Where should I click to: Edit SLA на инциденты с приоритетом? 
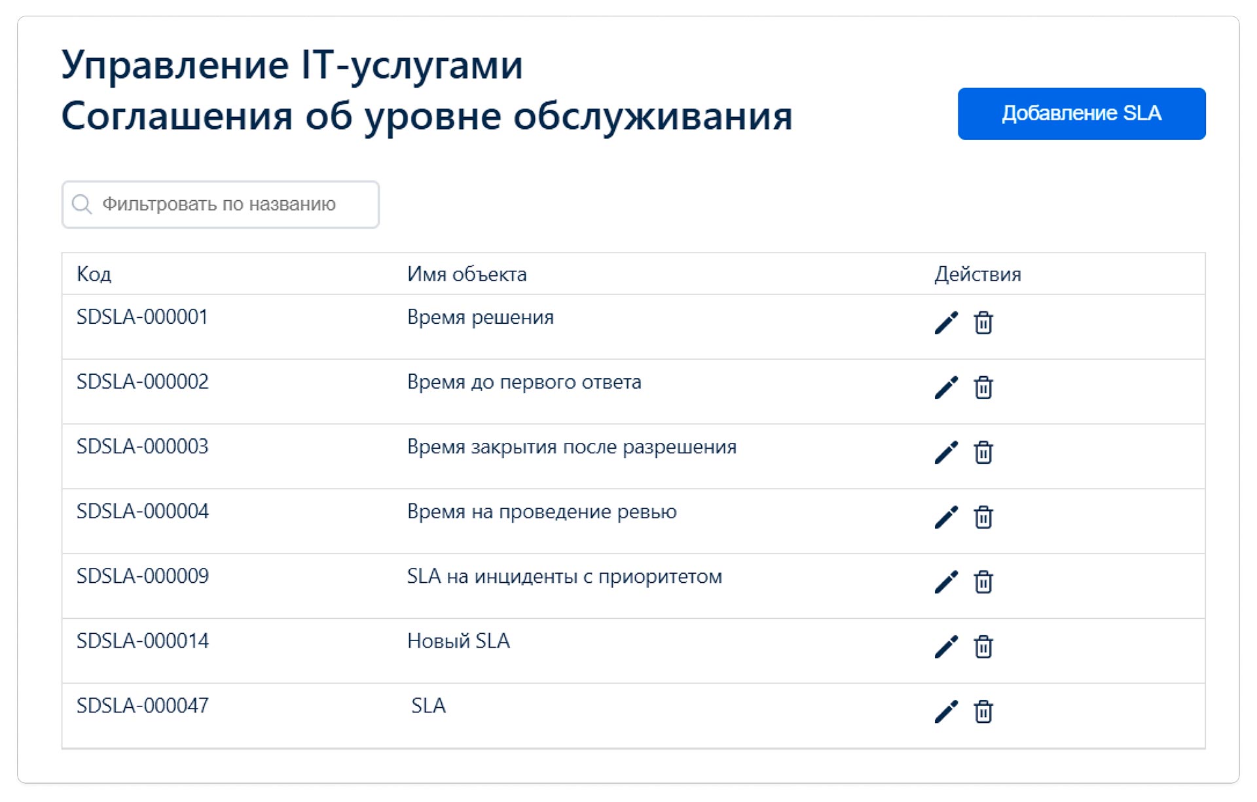(x=945, y=582)
